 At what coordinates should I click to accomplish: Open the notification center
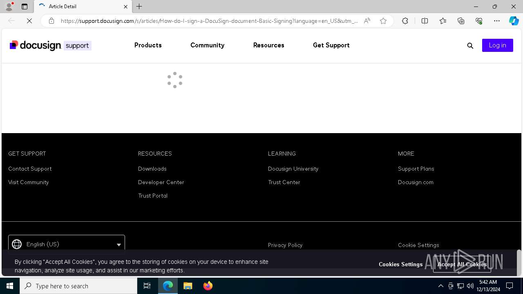pos(510,286)
